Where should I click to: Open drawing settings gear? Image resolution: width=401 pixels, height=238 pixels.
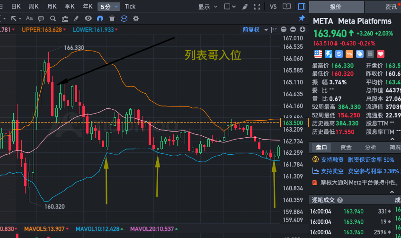tap(136, 18)
